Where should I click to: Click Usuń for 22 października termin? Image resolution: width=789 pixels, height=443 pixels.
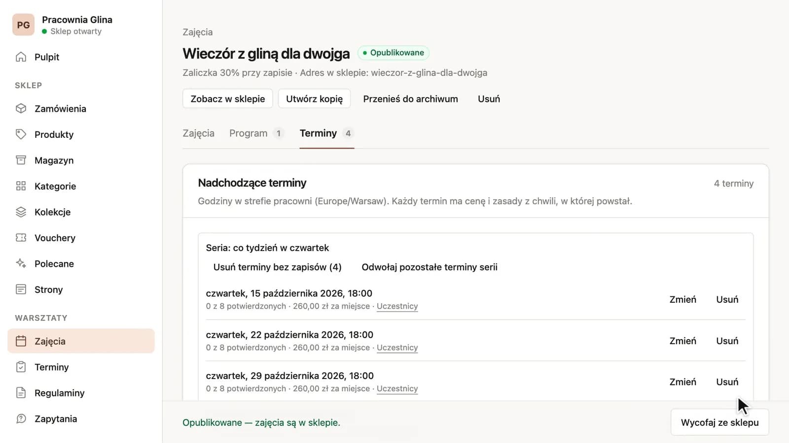point(727,341)
